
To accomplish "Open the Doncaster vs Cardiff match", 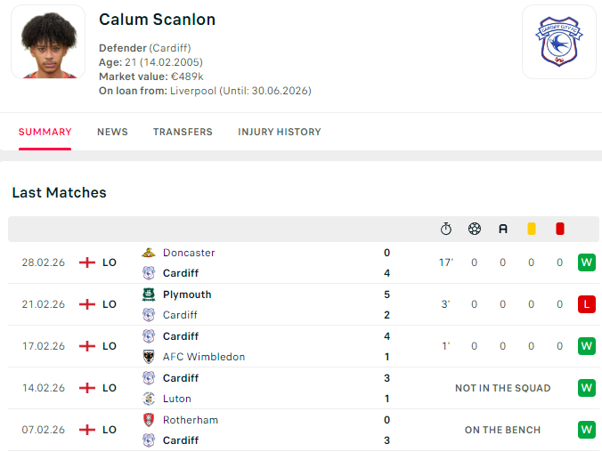I will pyautogui.click(x=267, y=262).
